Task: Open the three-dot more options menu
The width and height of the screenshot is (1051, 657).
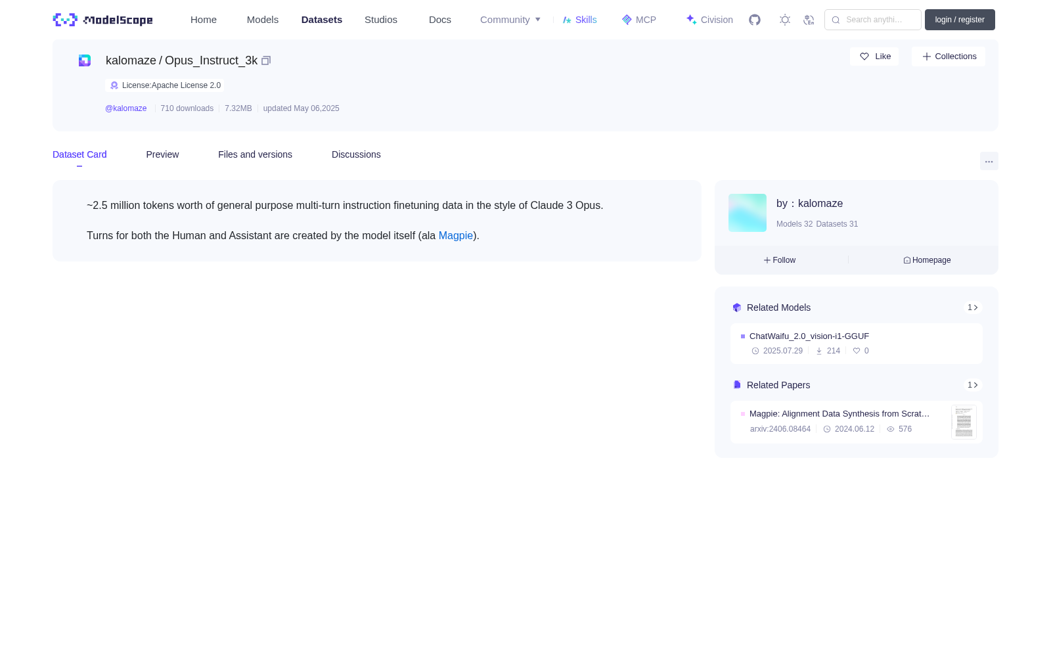Action: pyautogui.click(x=989, y=162)
